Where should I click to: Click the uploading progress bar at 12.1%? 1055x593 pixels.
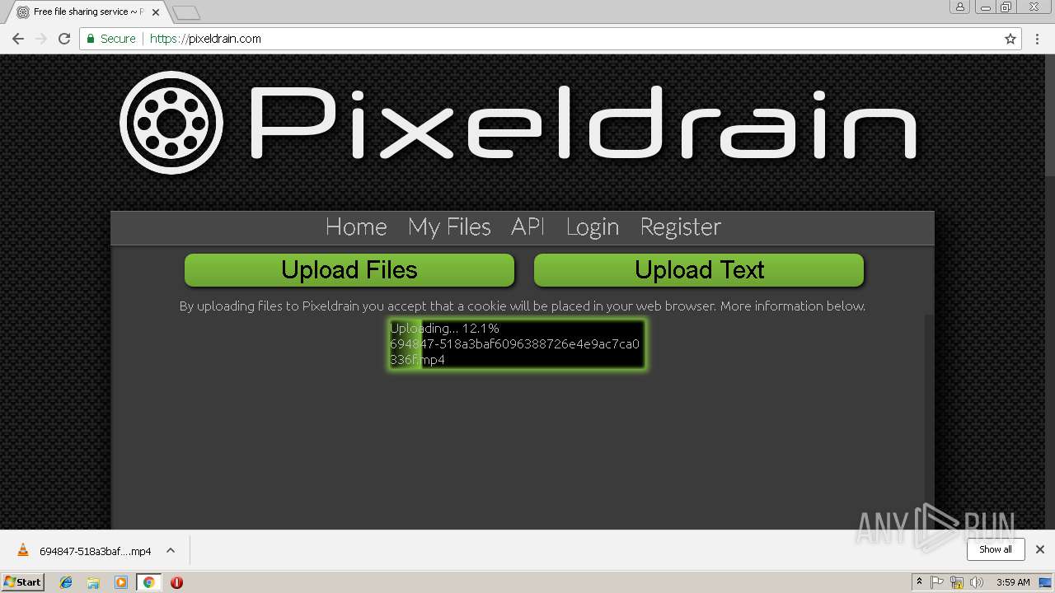[517, 344]
